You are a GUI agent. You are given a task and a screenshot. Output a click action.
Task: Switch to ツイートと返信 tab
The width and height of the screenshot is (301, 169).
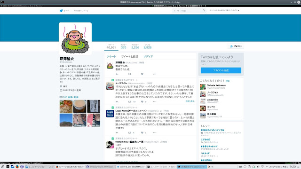(x=130, y=56)
